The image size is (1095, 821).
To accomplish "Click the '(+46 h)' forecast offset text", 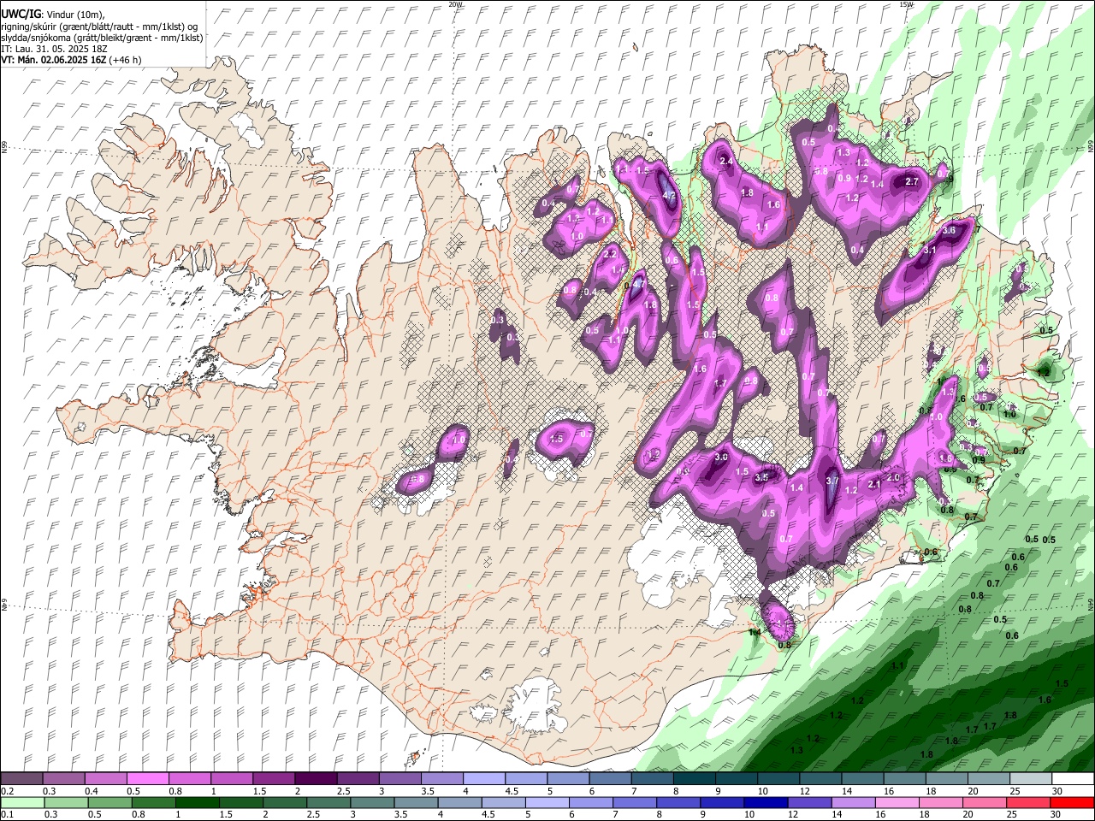I will pyautogui.click(x=125, y=60).
